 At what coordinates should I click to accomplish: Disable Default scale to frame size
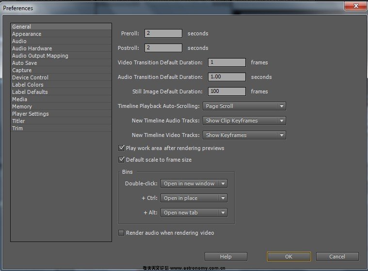[x=122, y=160]
